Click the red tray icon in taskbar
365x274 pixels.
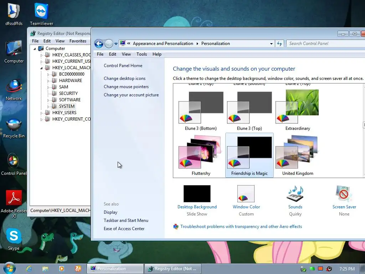320,269
